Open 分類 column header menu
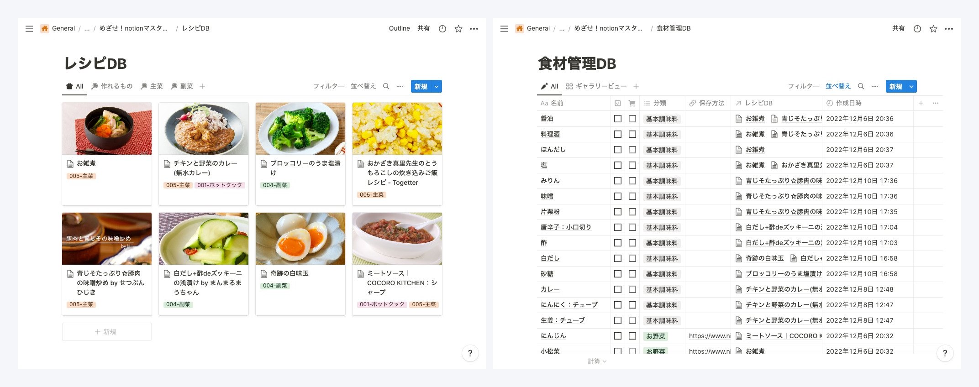 (662, 103)
